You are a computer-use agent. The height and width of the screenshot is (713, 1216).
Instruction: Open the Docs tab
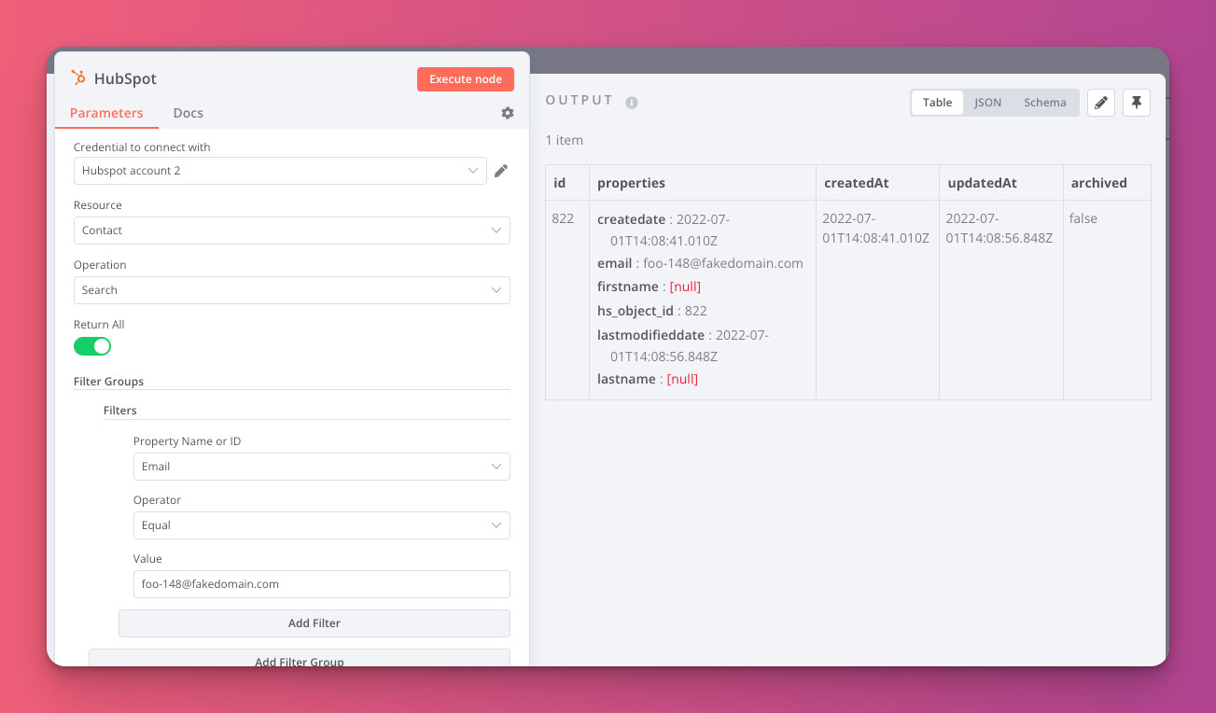[189, 113]
